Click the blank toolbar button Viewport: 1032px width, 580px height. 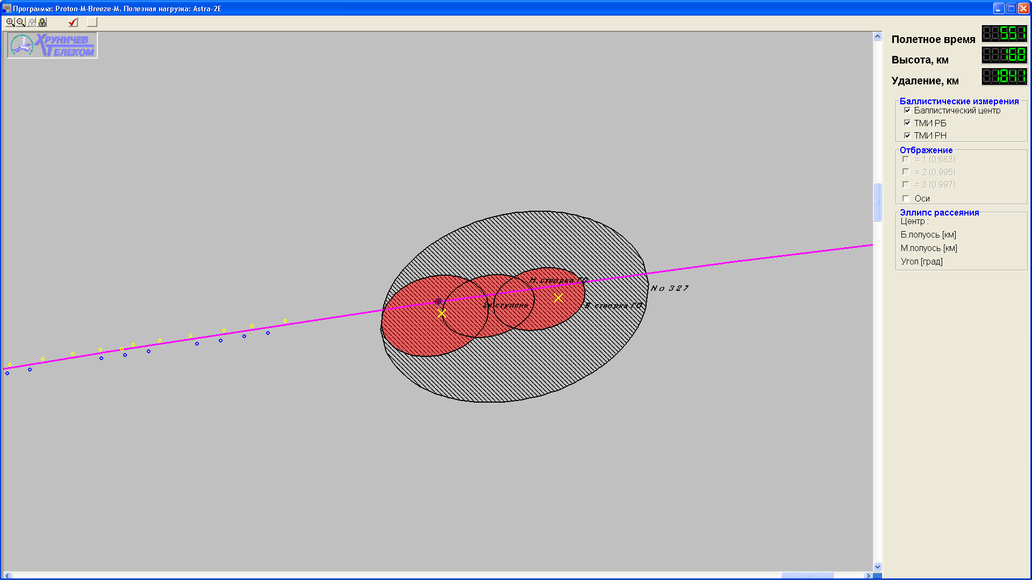click(92, 22)
